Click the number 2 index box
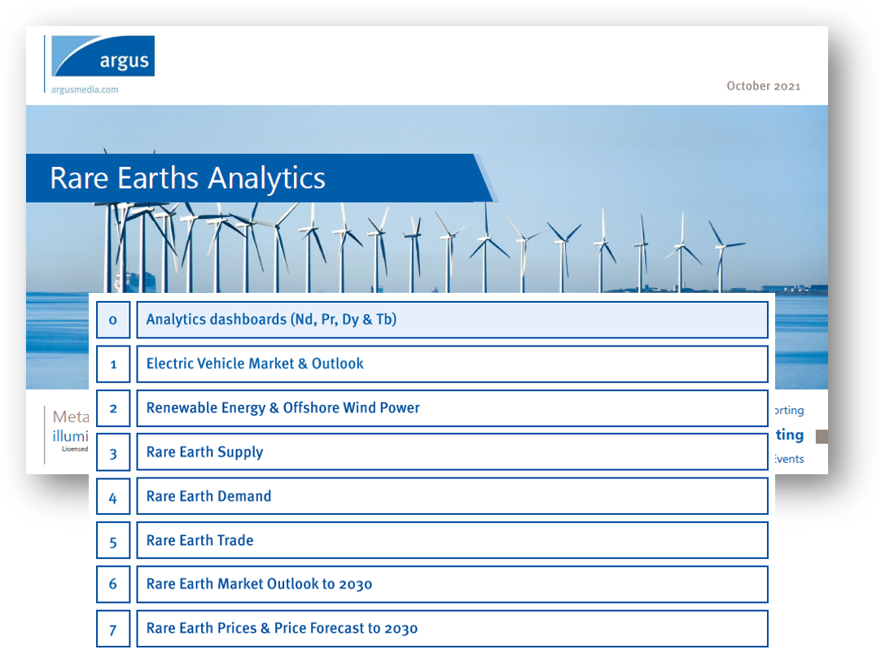This screenshot has width=881, height=654. 112,408
